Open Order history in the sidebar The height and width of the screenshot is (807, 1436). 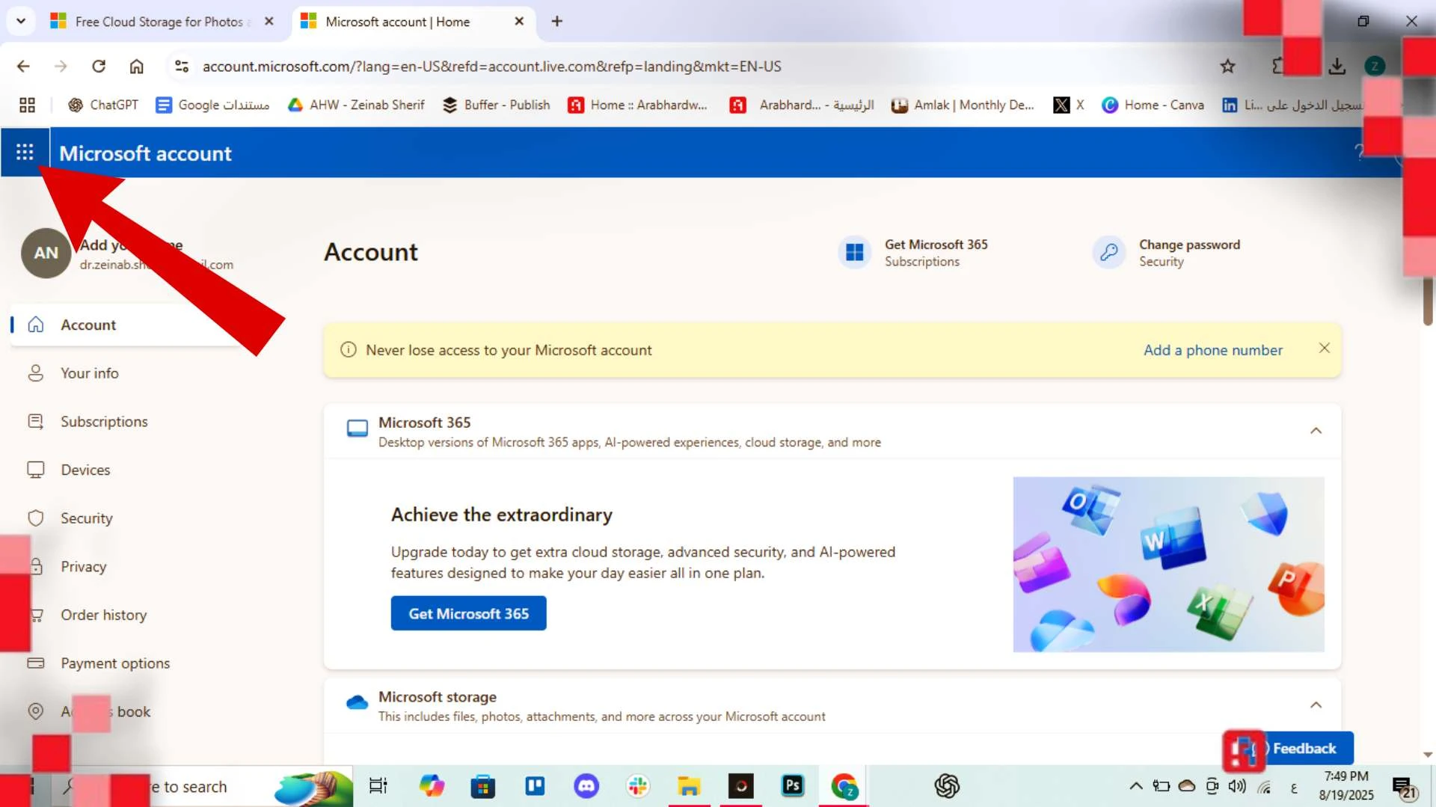click(104, 615)
